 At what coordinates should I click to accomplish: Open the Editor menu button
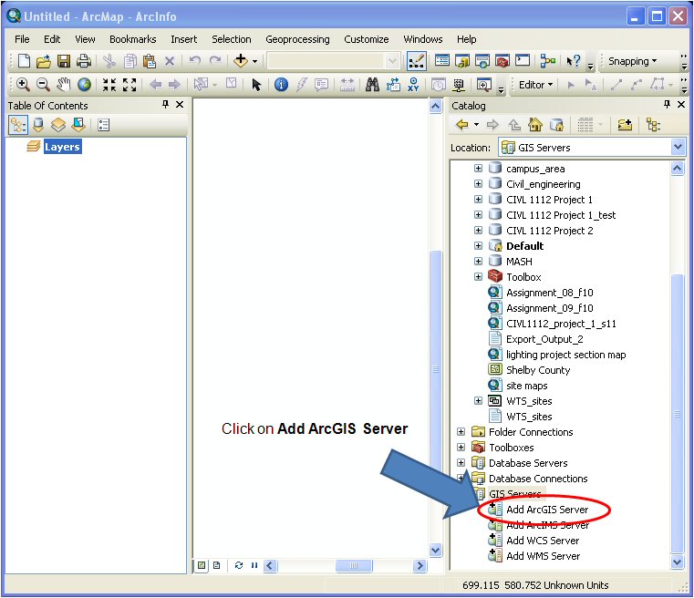[x=535, y=85]
